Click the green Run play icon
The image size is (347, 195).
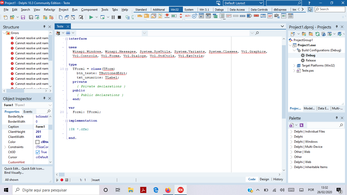tap(91, 17)
